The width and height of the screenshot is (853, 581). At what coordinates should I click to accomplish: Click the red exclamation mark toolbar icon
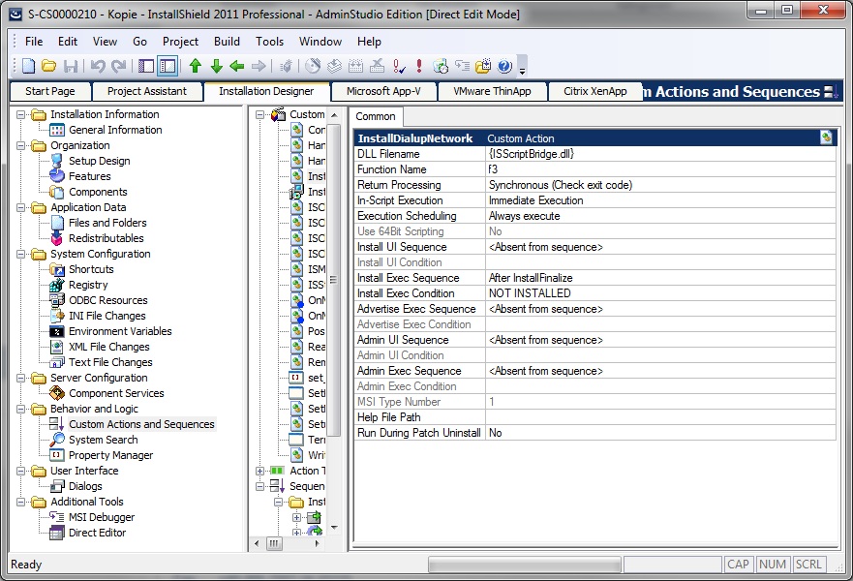[x=418, y=66]
